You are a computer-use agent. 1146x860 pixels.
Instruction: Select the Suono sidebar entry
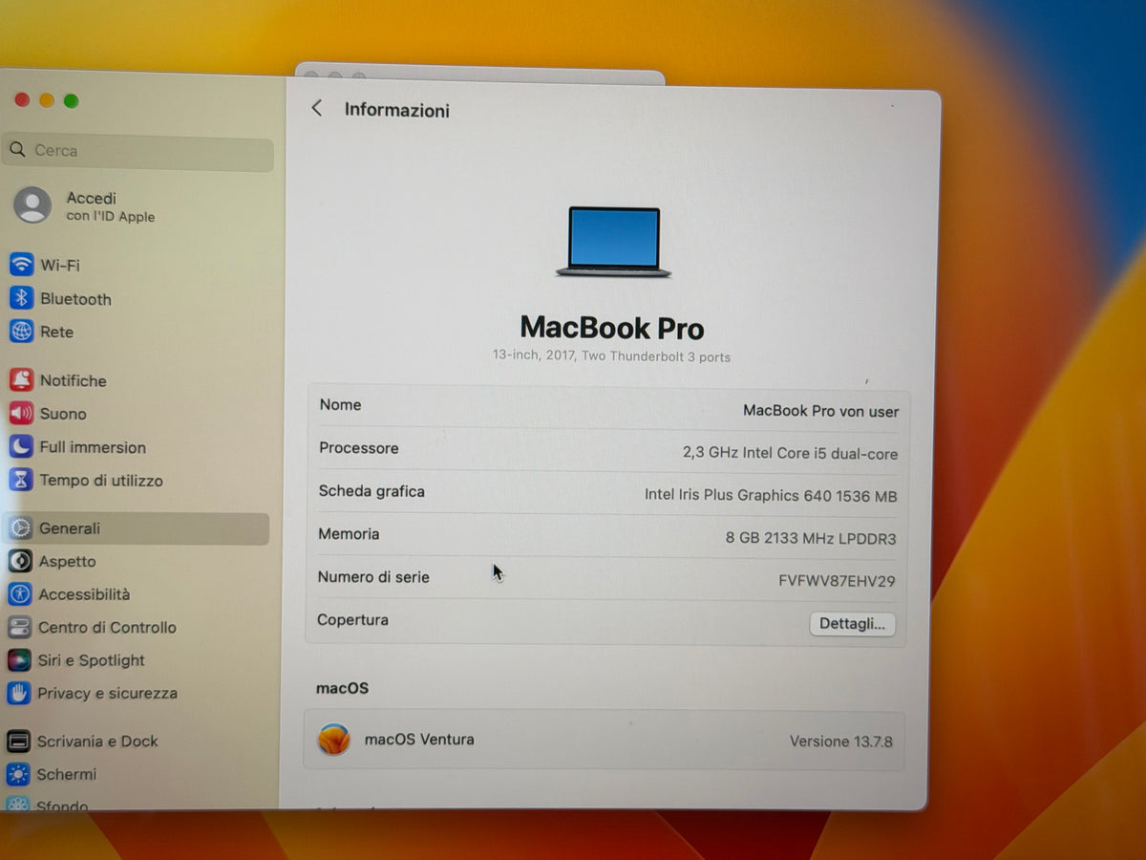(62, 414)
